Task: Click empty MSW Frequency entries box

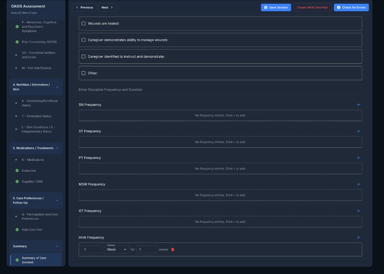Action: coord(220,195)
